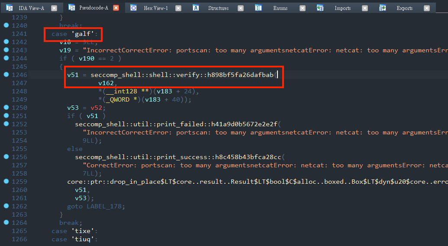Toggle breakpoint dot on line 1246
The width and height of the screenshot is (448, 246).
click(x=6, y=75)
